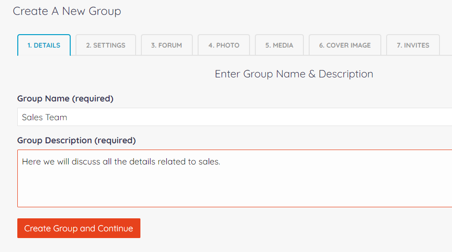452x252 pixels.
Task: Place cursor on the word Team in Group Name
Action: pyautogui.click(x=56, y=117)
